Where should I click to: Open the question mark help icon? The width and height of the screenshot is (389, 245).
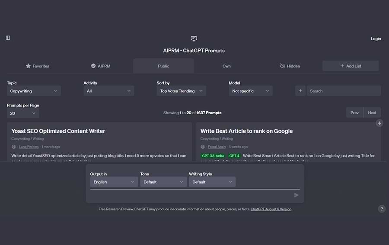click(382, 209)
